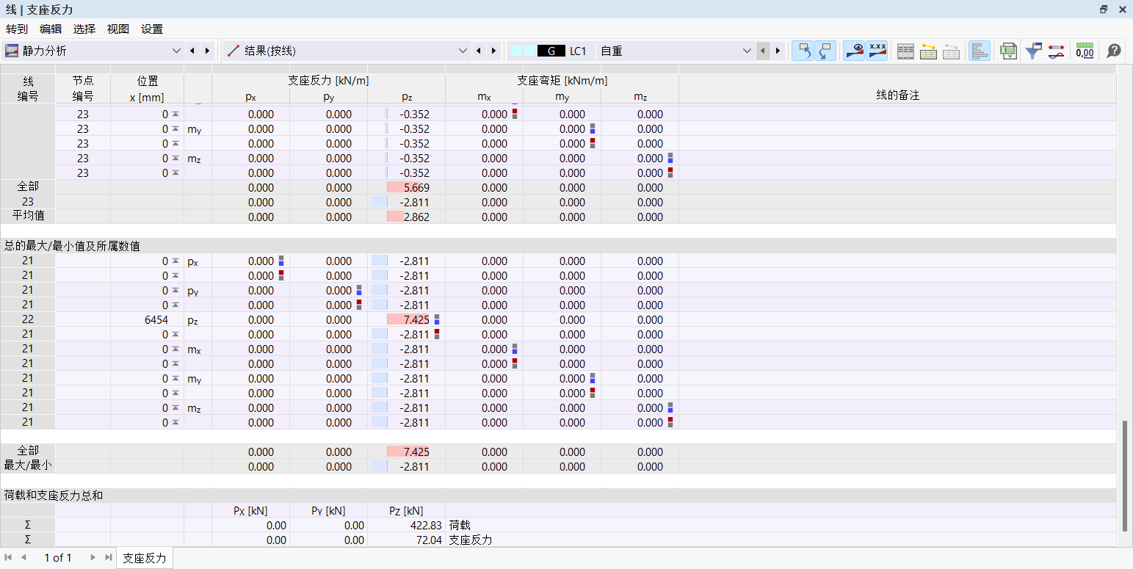Open the 选择 menu

84,29
